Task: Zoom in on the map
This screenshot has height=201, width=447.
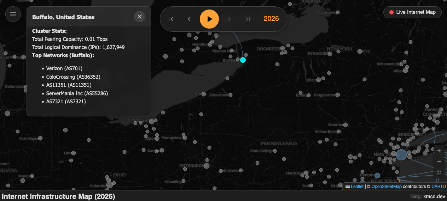Action: (439, 151)
